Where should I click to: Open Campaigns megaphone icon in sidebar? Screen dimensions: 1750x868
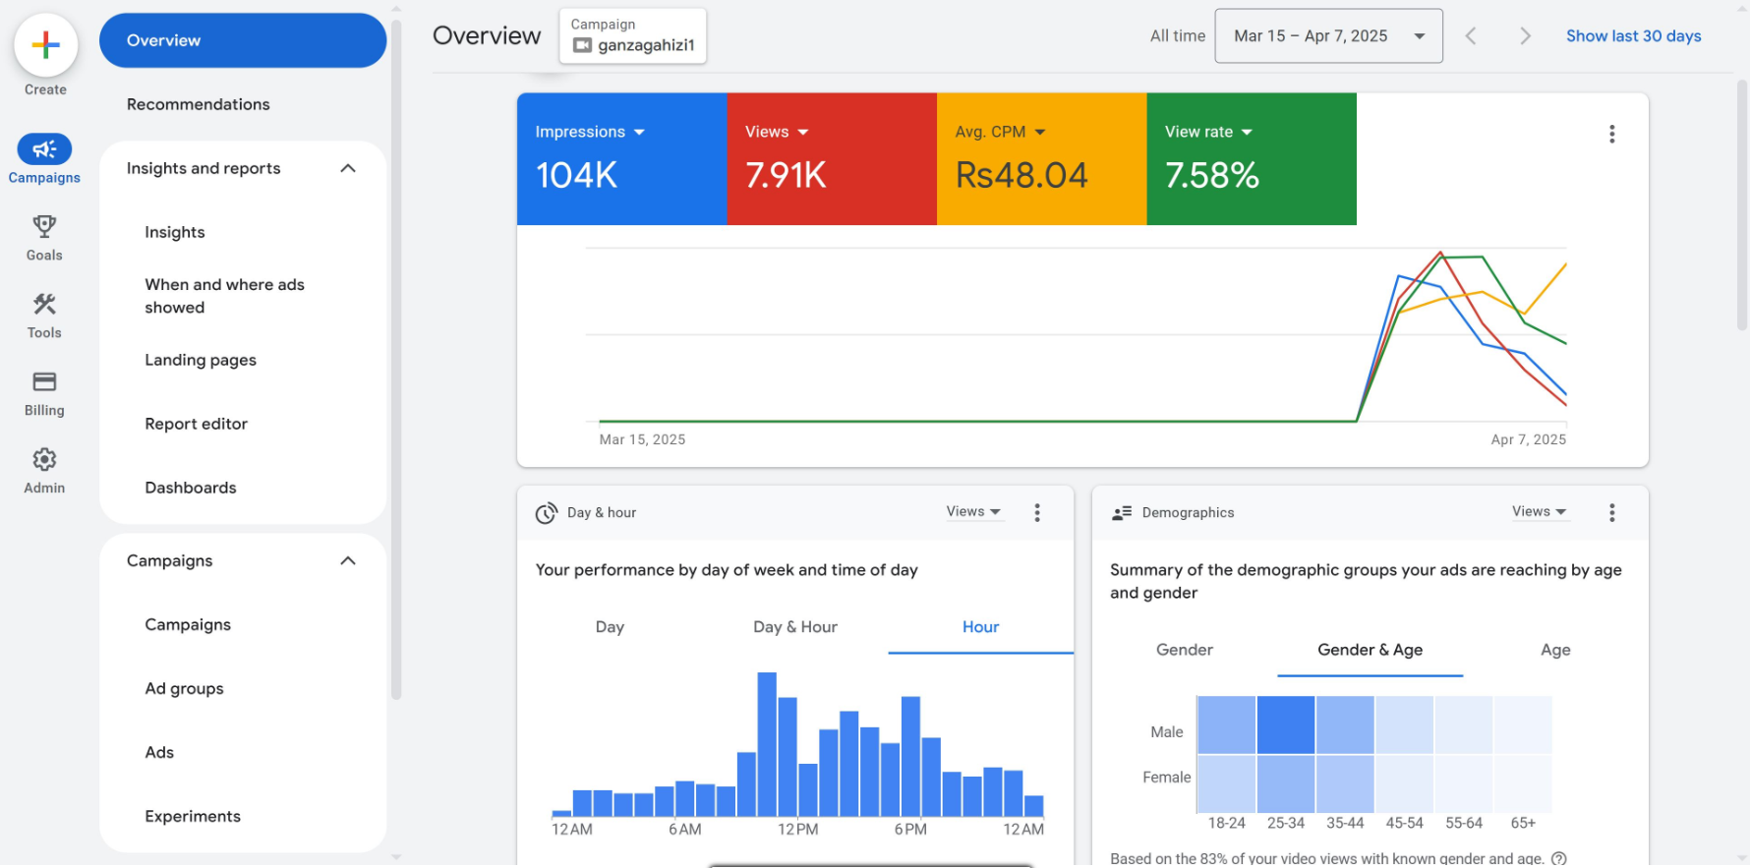[44, 149]
